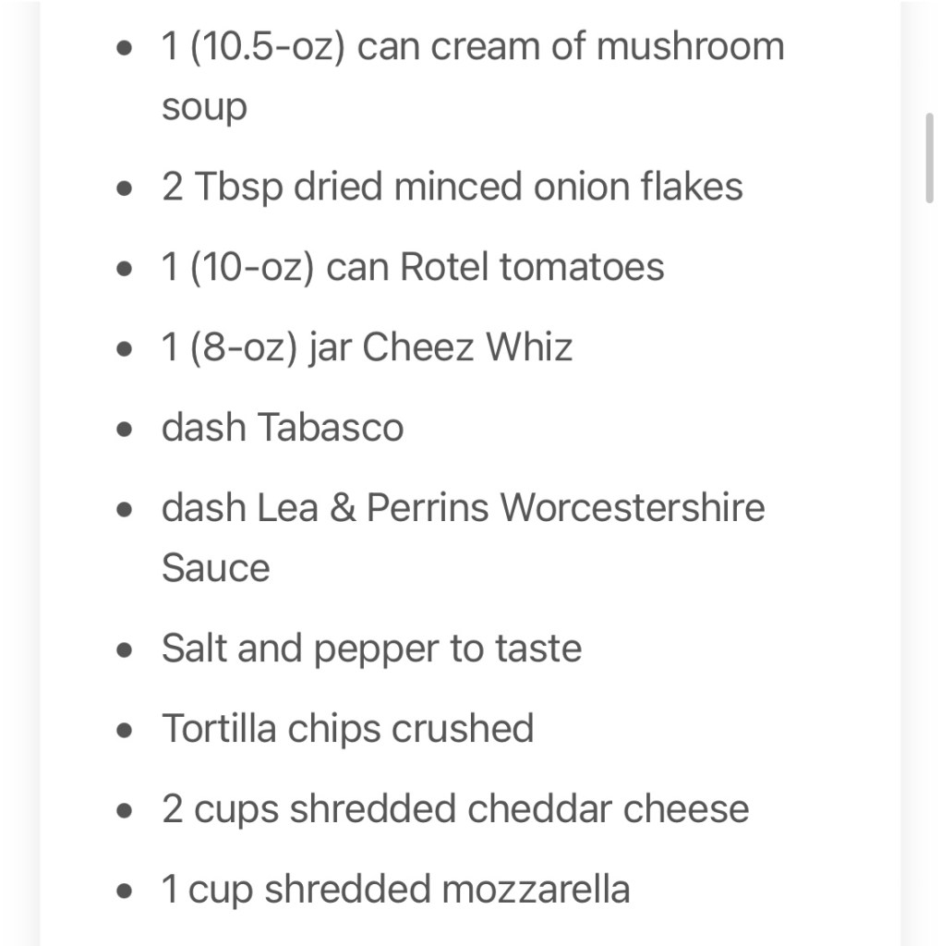941x946 pixels.
Task: Click the bullet before Tortilla chips crushed
Action: [126, 731]
